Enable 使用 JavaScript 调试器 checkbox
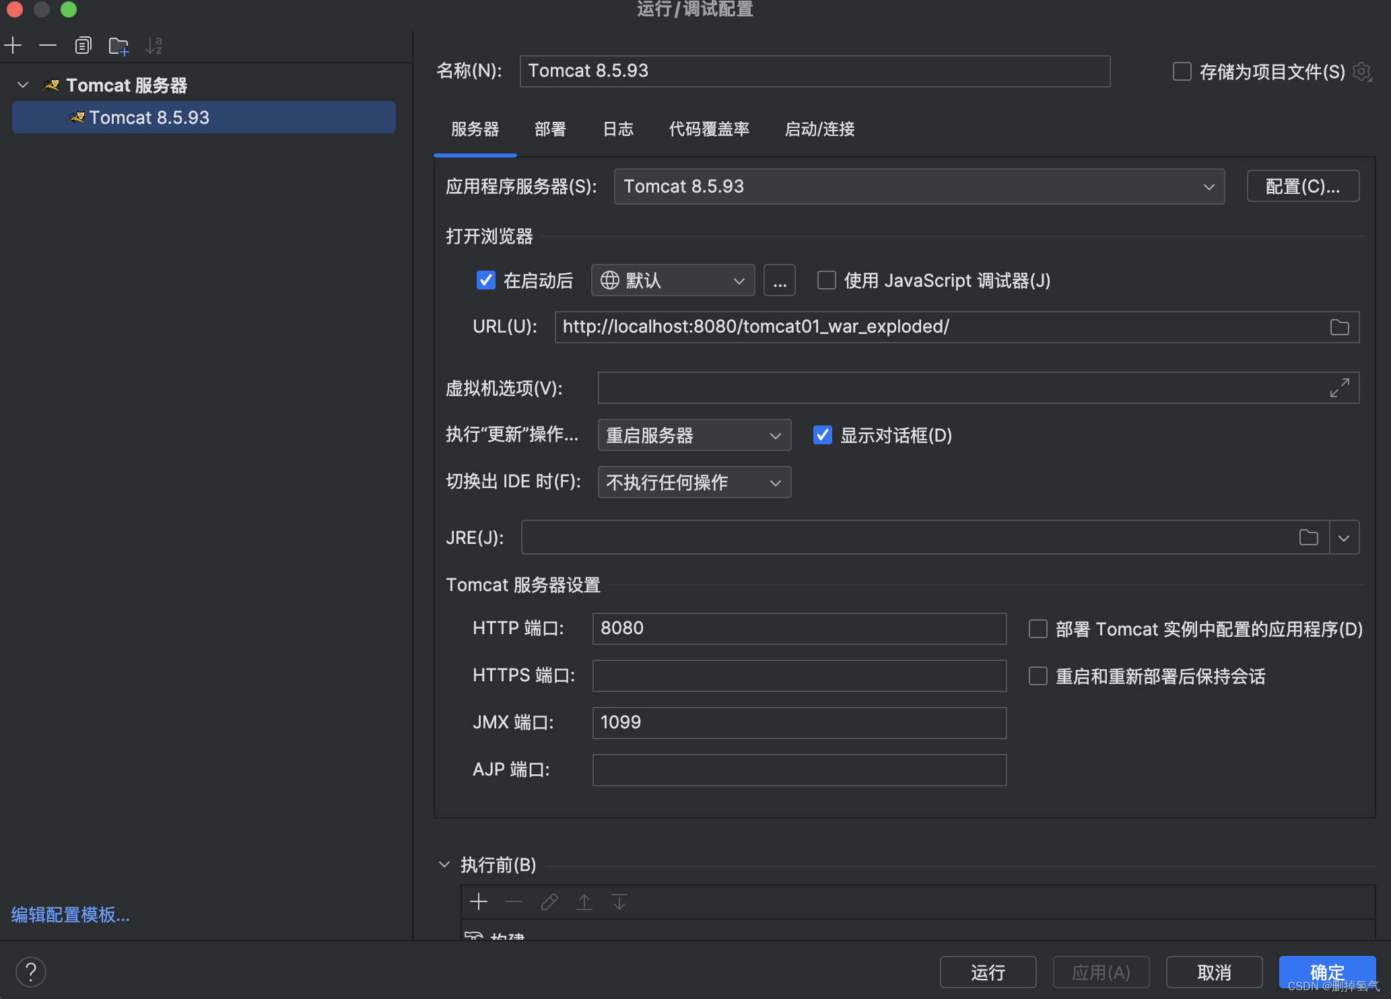Screen dimensions: 1391x999 point(827,280)
